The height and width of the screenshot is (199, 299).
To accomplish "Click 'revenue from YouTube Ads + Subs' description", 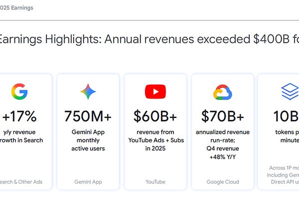I will (156, 140).
